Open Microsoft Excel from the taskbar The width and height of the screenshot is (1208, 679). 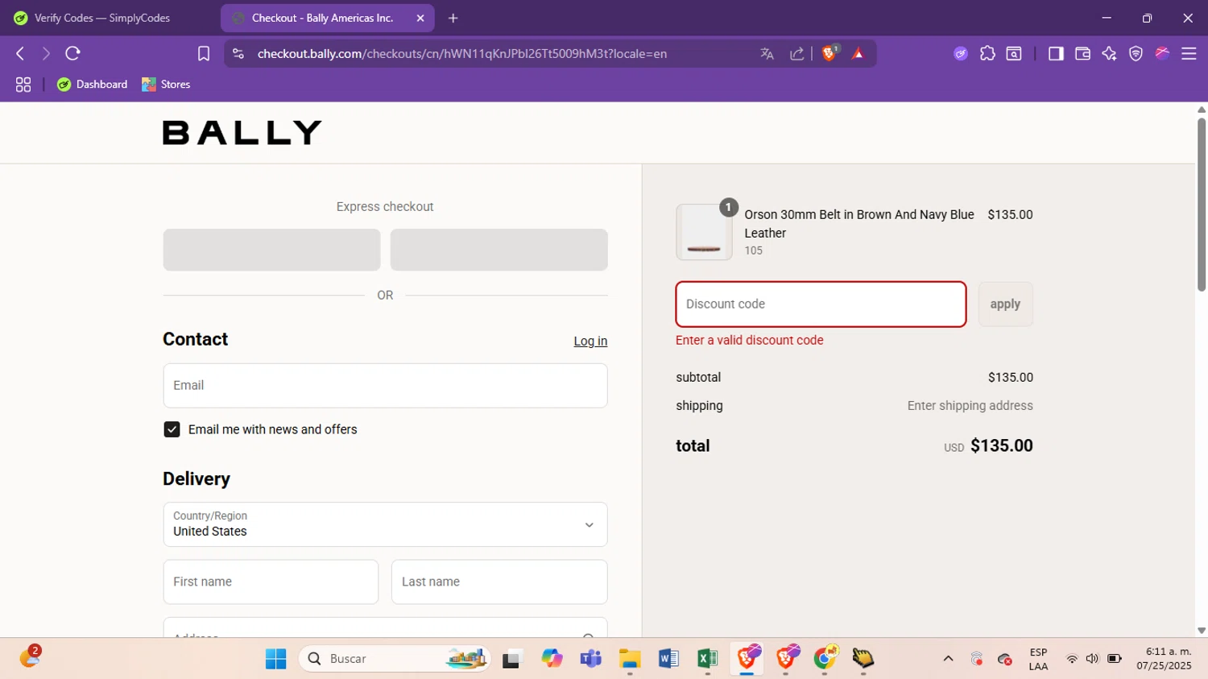(x=707, y=659)
